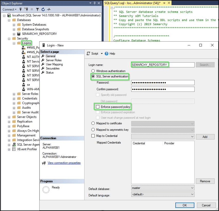Screen dimensions: 219x211
Task: Click the Filter funnel icon
Action: (37, 9)
